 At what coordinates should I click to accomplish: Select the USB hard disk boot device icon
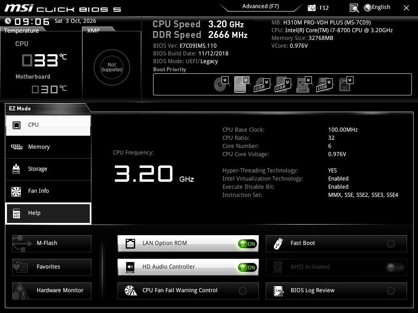pyautogui.click(x=283, y=85)
